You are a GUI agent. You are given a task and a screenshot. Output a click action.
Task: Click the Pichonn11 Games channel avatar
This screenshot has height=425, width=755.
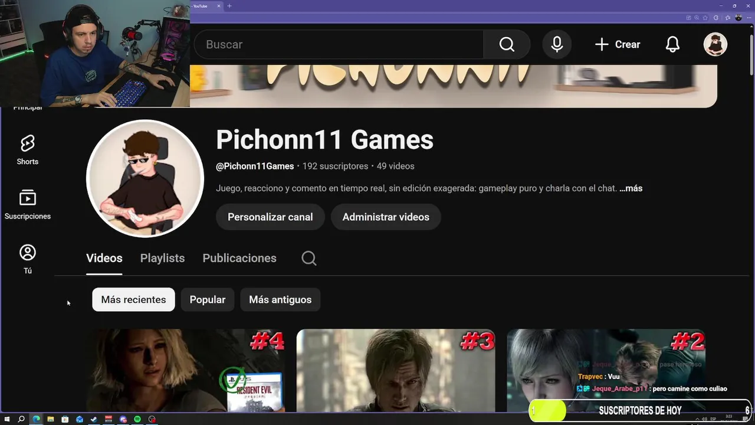click(145, 178)
